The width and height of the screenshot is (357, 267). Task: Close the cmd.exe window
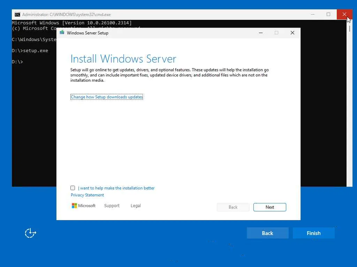pos(344,15)
